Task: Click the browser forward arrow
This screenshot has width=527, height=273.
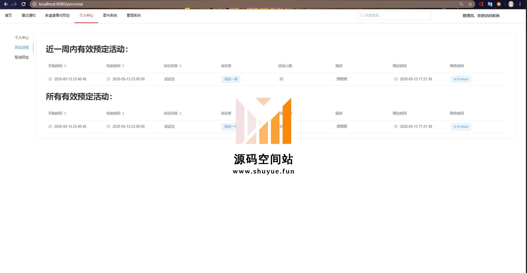Action: (x=14, y=4)
